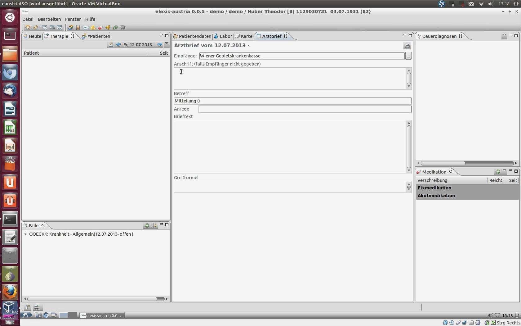
Task: Click the printer icon in the Arztbrief view
Action: pyautogui.click(x=407, y=46)
